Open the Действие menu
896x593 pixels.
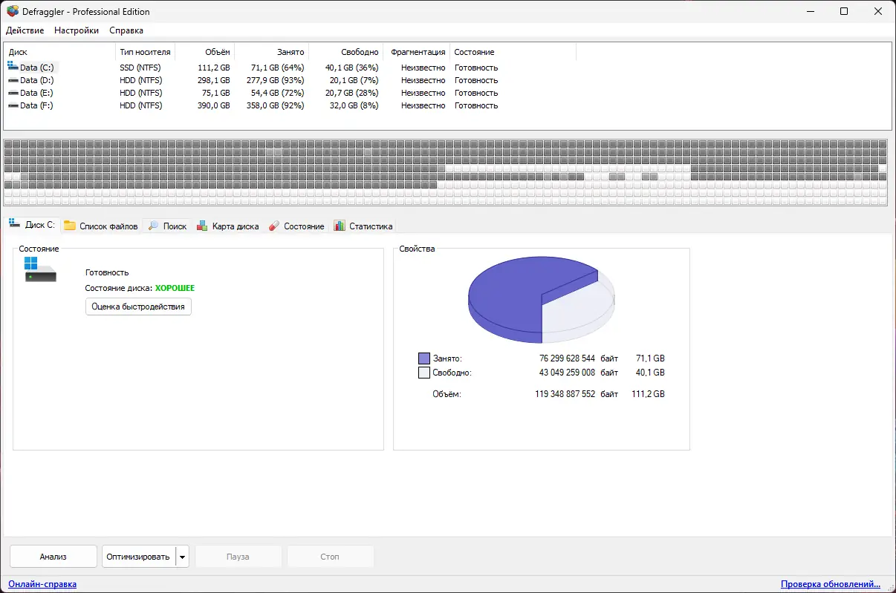click(25, 30)
